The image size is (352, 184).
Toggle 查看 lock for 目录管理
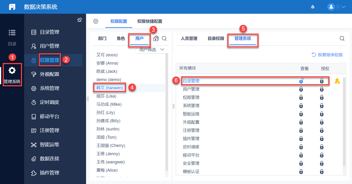coord(301,81)
